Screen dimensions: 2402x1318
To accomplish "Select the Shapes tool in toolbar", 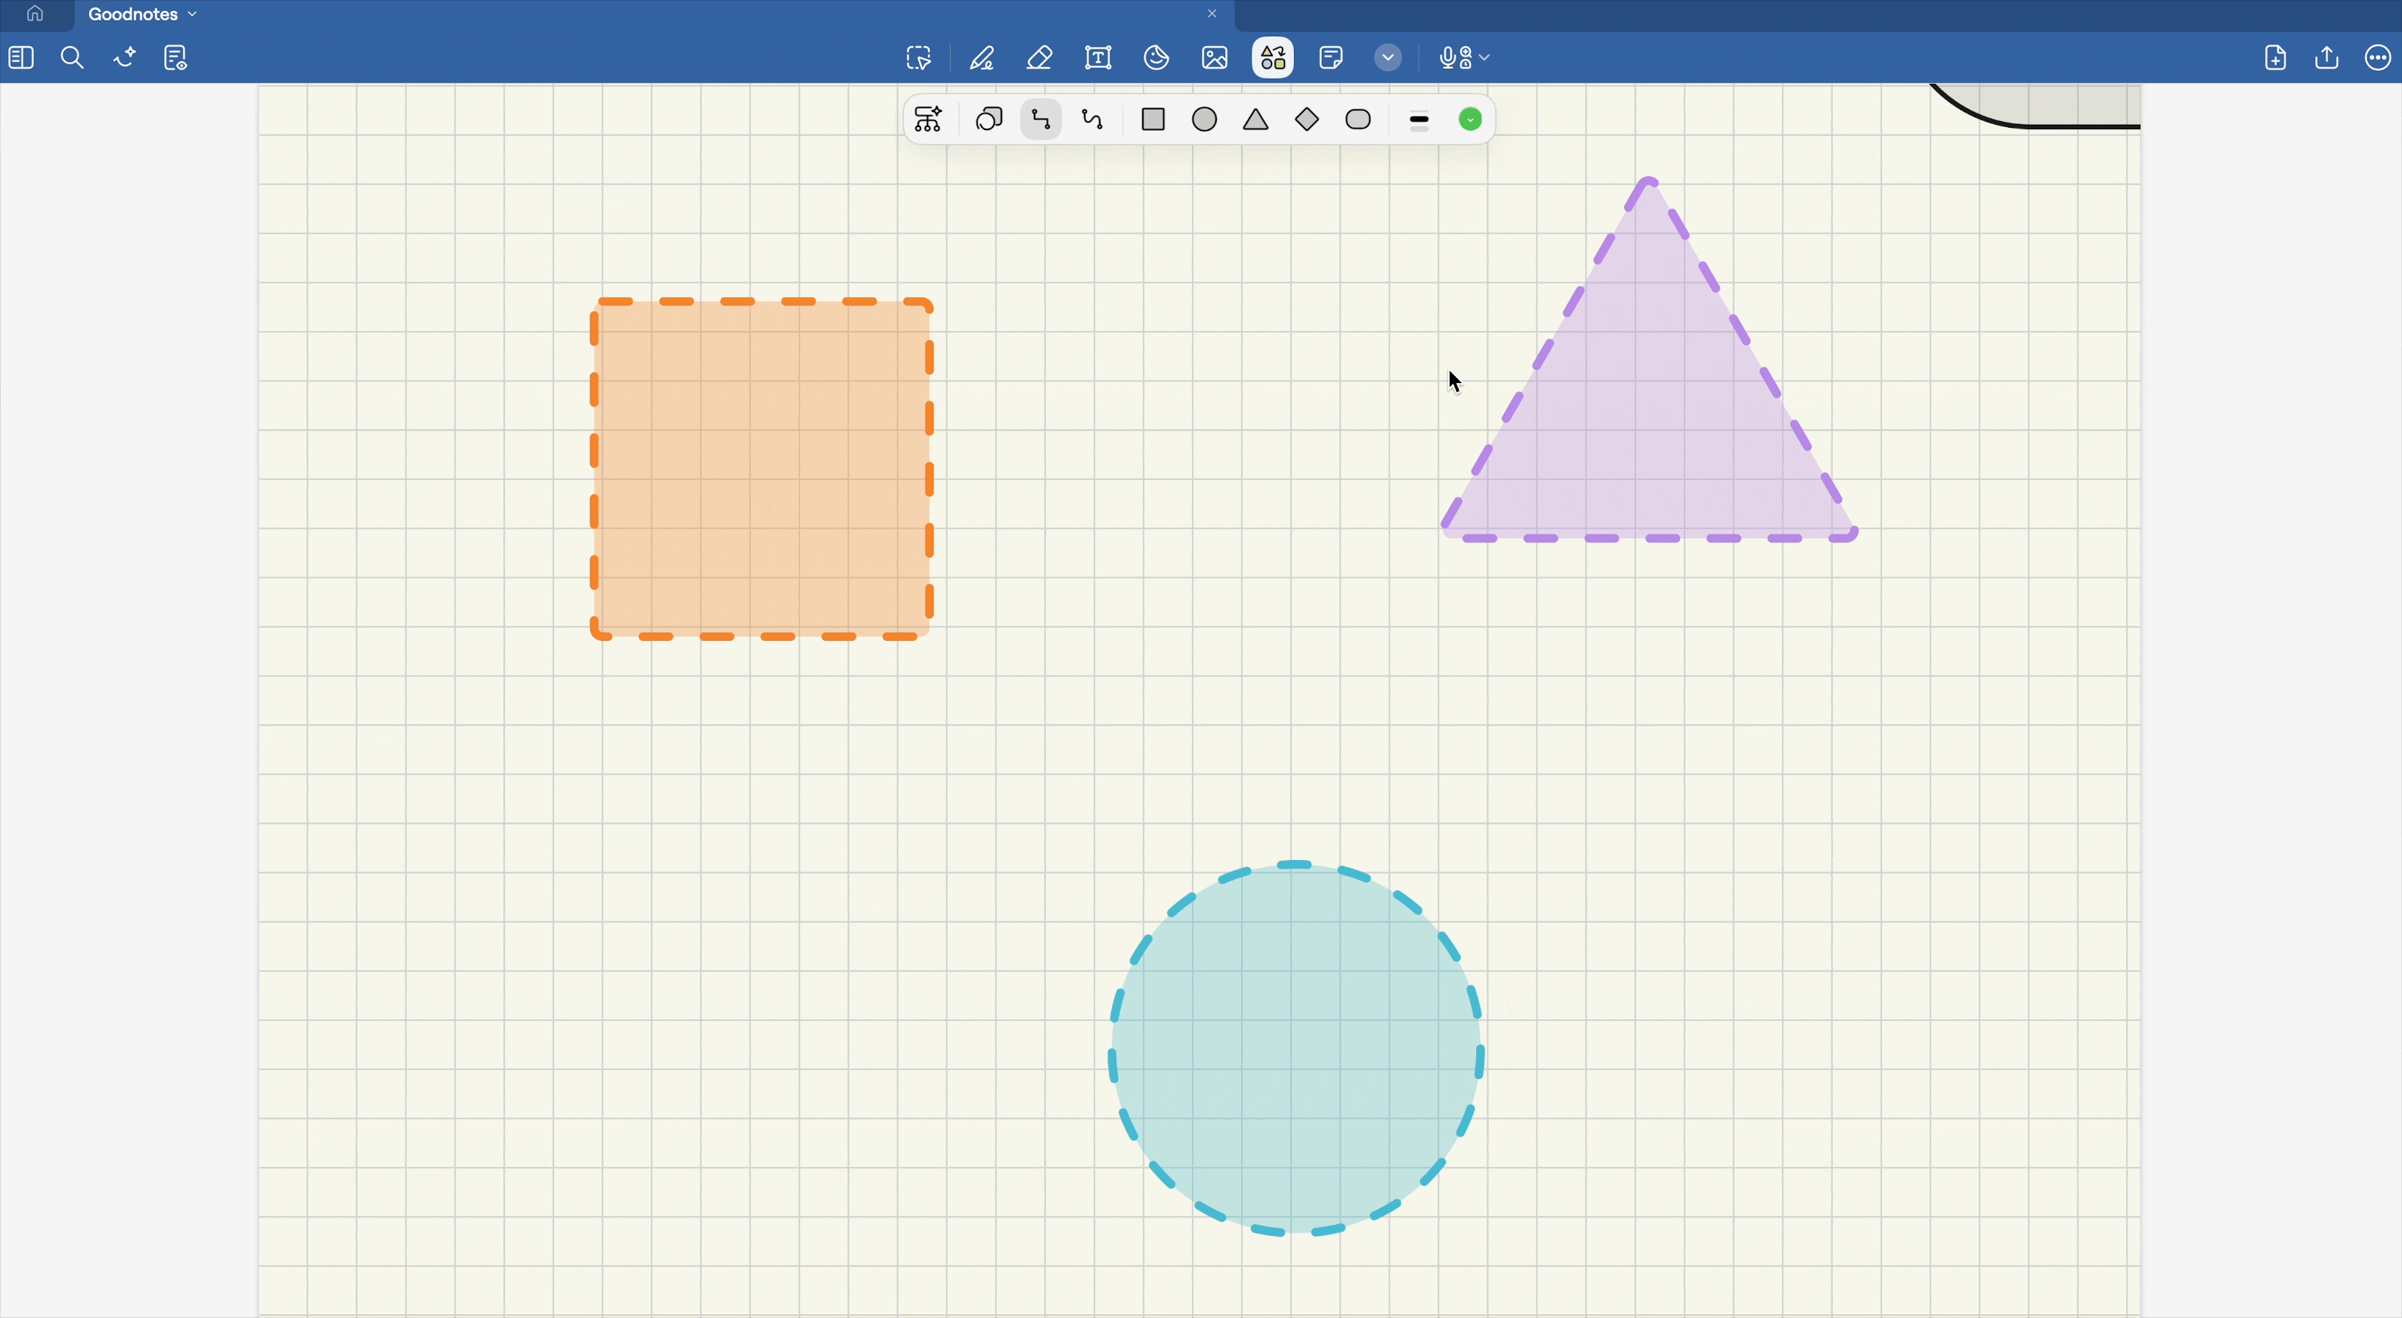I will click(1273, 59).
